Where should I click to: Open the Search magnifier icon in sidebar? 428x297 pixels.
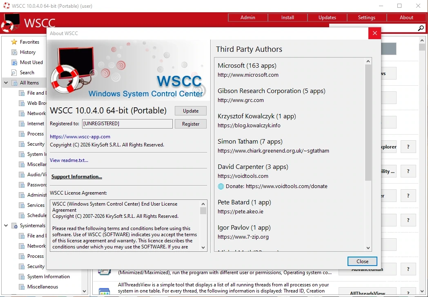tap(14, 73)
